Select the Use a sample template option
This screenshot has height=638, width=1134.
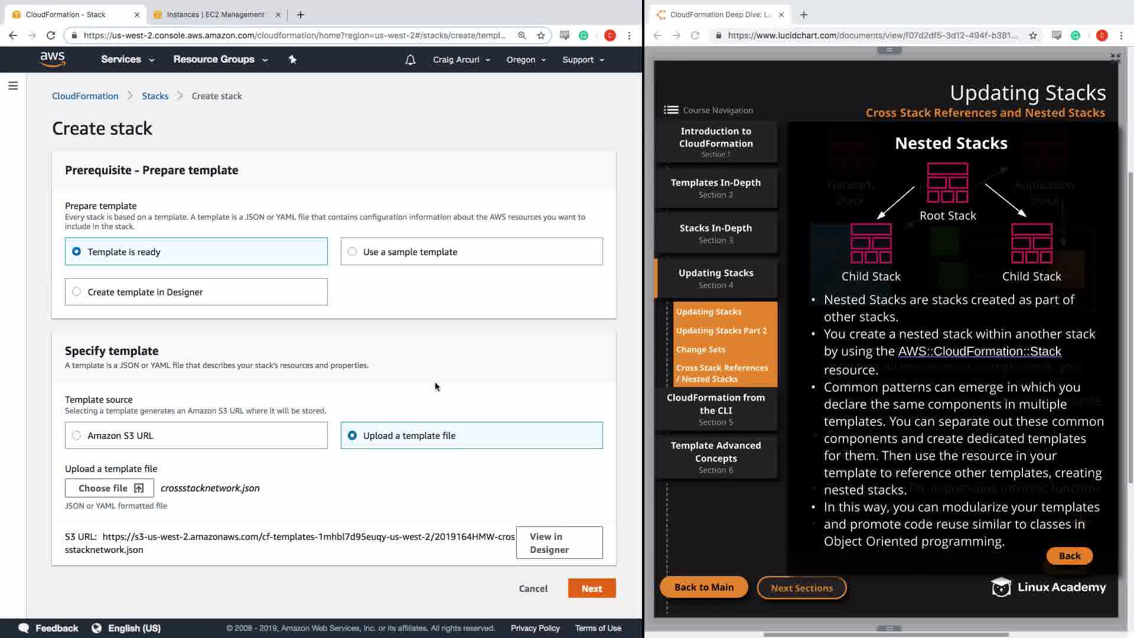pos(353,252)
